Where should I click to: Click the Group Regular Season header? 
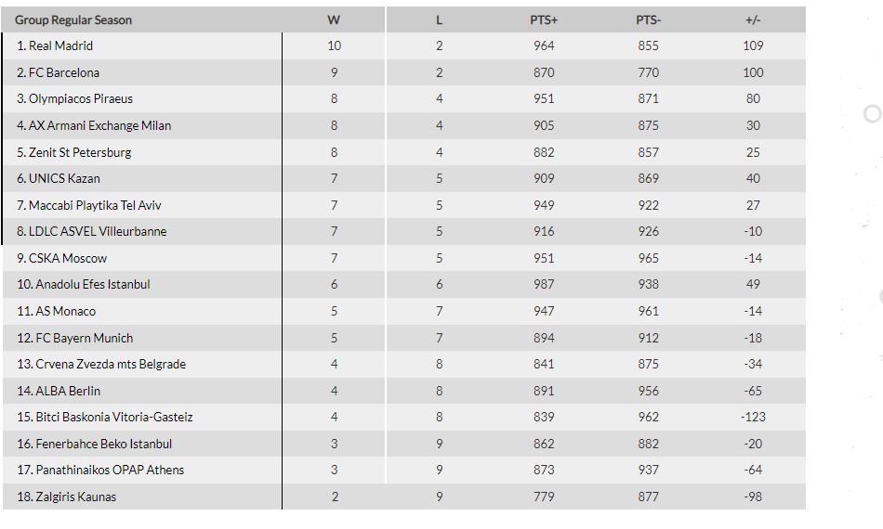click(x=73, y=20)
